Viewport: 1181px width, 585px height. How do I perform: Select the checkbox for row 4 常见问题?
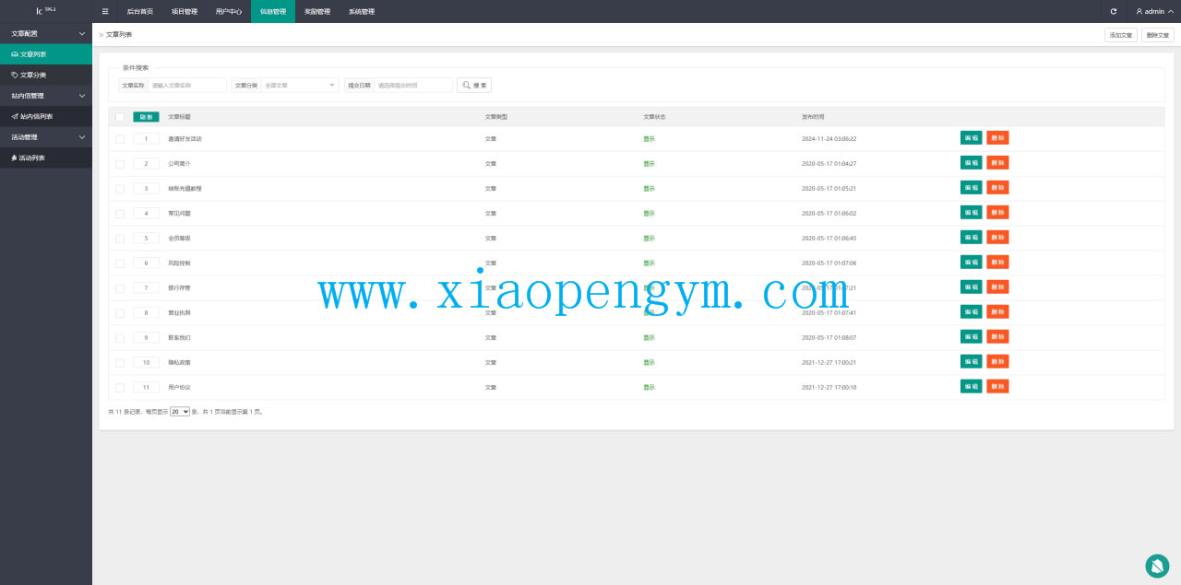pyautogui.click(x=120, y=213)
